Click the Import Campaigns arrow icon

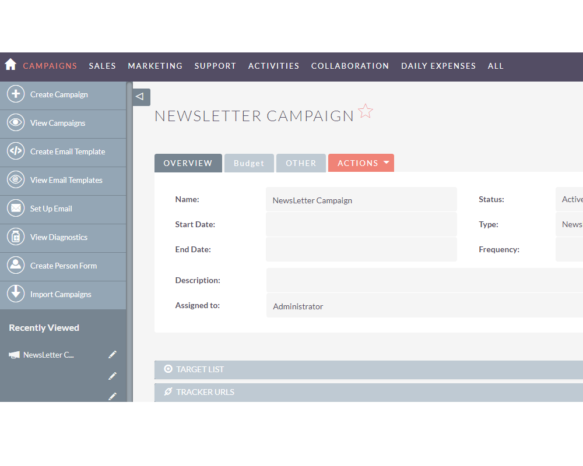(x=16, y=294)
